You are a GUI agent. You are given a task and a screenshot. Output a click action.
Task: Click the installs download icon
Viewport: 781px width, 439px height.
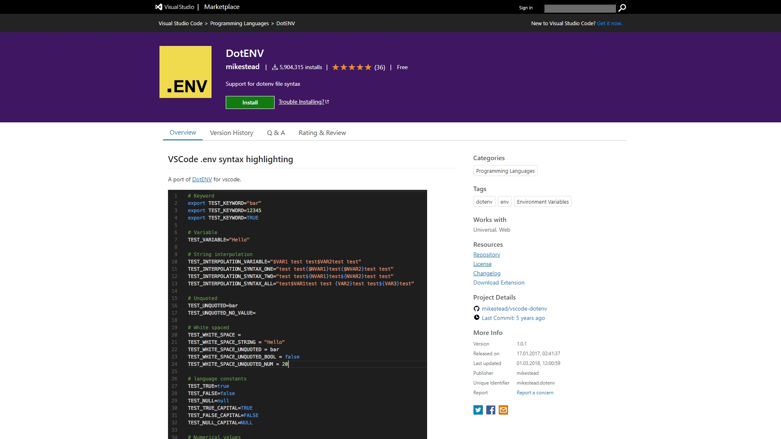click(275, 67)
